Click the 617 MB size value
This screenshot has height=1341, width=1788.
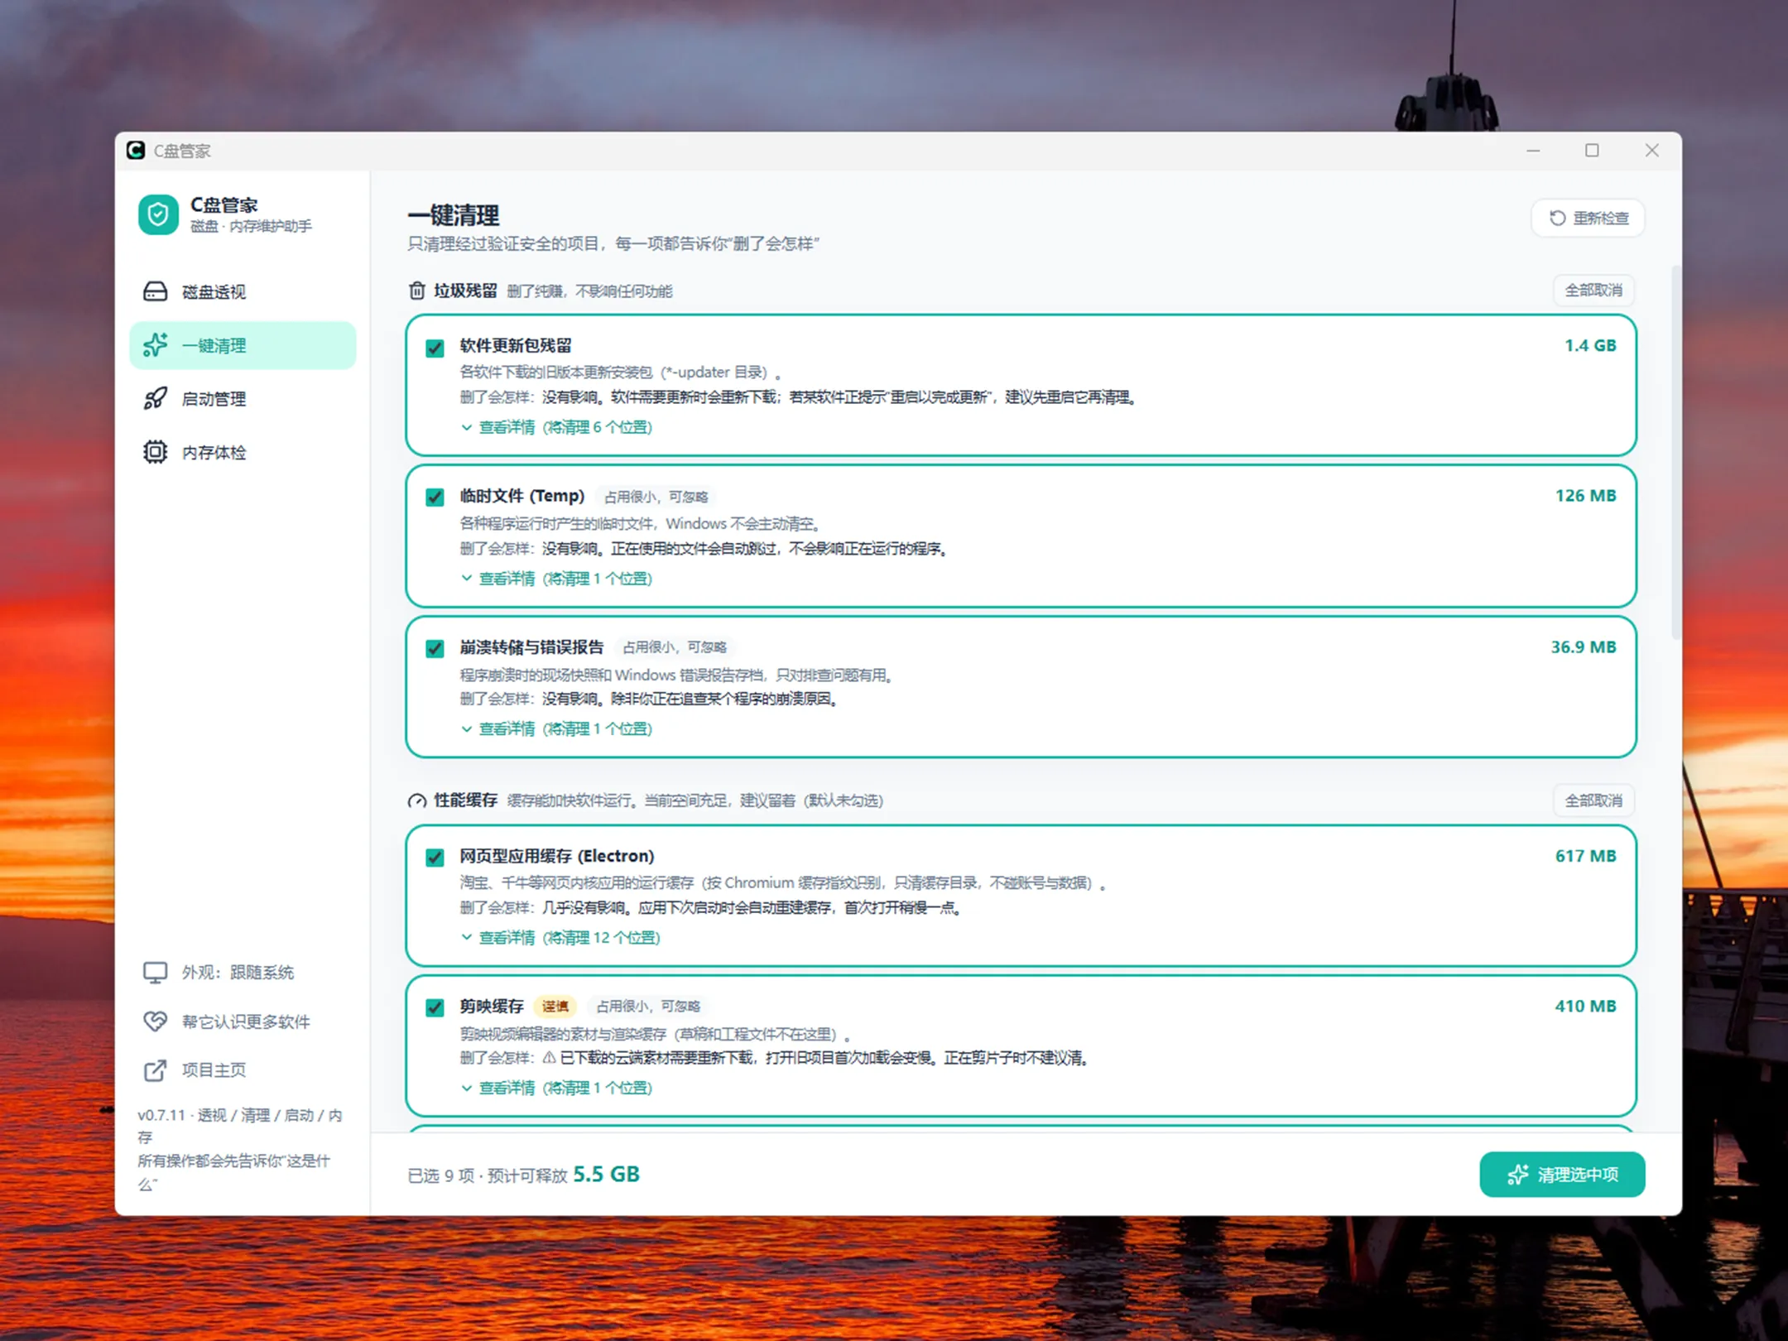pyautogui.click(x=1585, y=856)
